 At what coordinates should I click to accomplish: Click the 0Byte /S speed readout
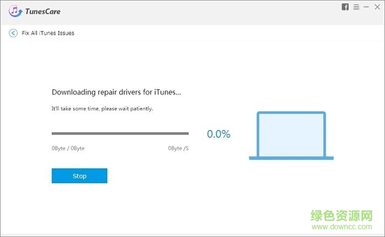(x=178, y=149)
